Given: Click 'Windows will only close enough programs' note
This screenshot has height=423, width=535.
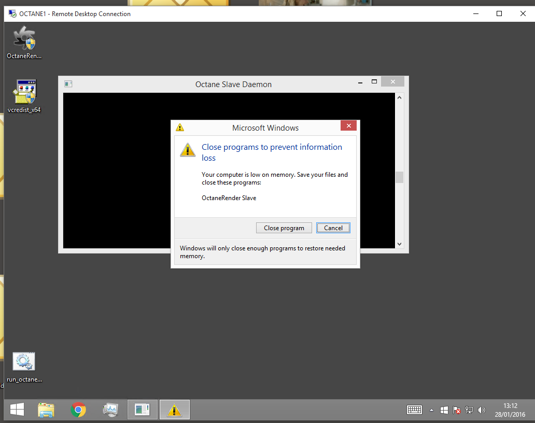Looking at the screenshot, I should coord(262,252).
